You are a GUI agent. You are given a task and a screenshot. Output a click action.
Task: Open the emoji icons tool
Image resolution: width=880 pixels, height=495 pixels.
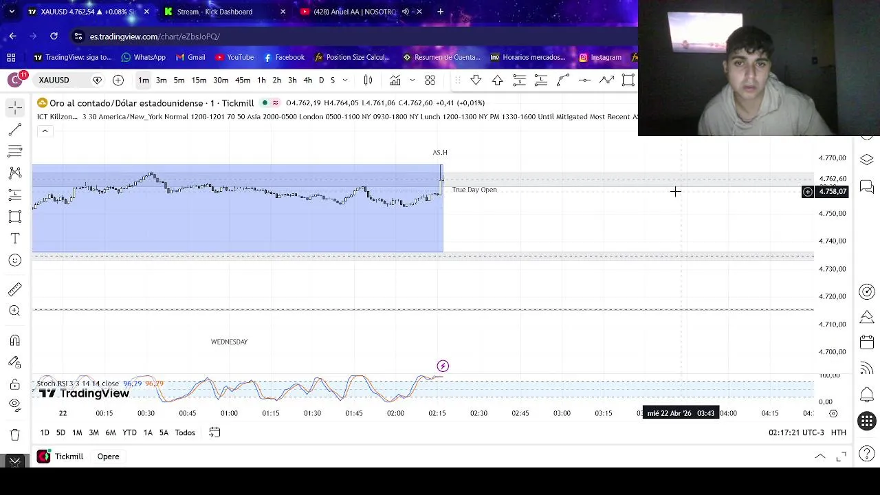click(x=15, y=260)
